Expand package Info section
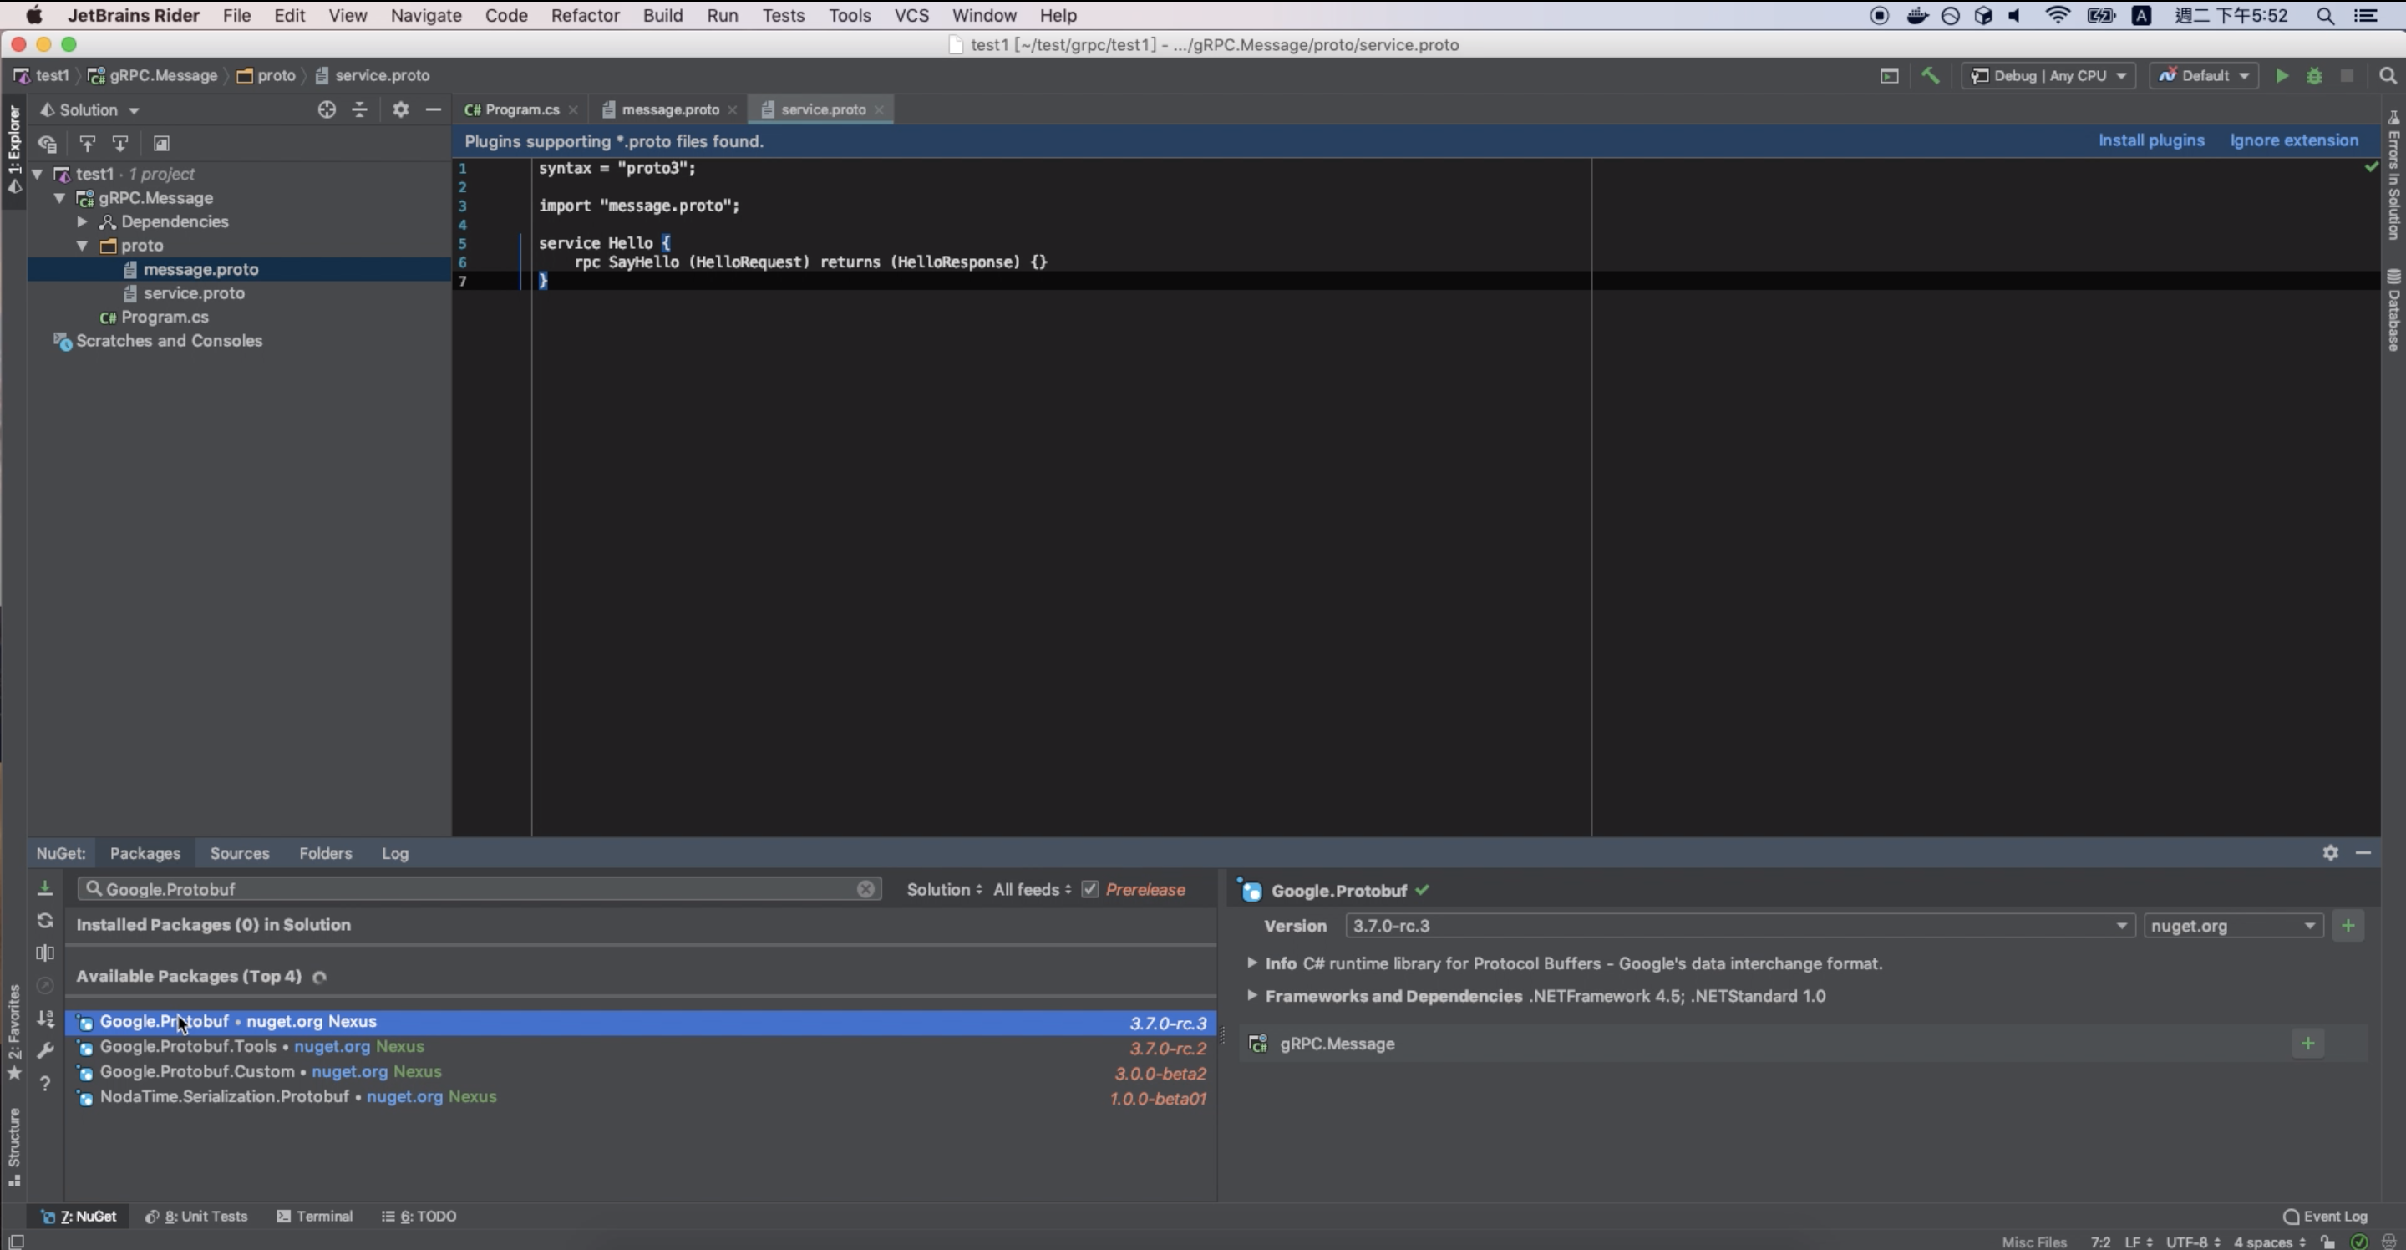 tap(1251, 963)
